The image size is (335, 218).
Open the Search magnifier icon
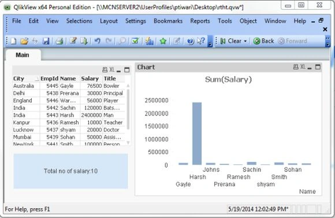tap(122, 41)
